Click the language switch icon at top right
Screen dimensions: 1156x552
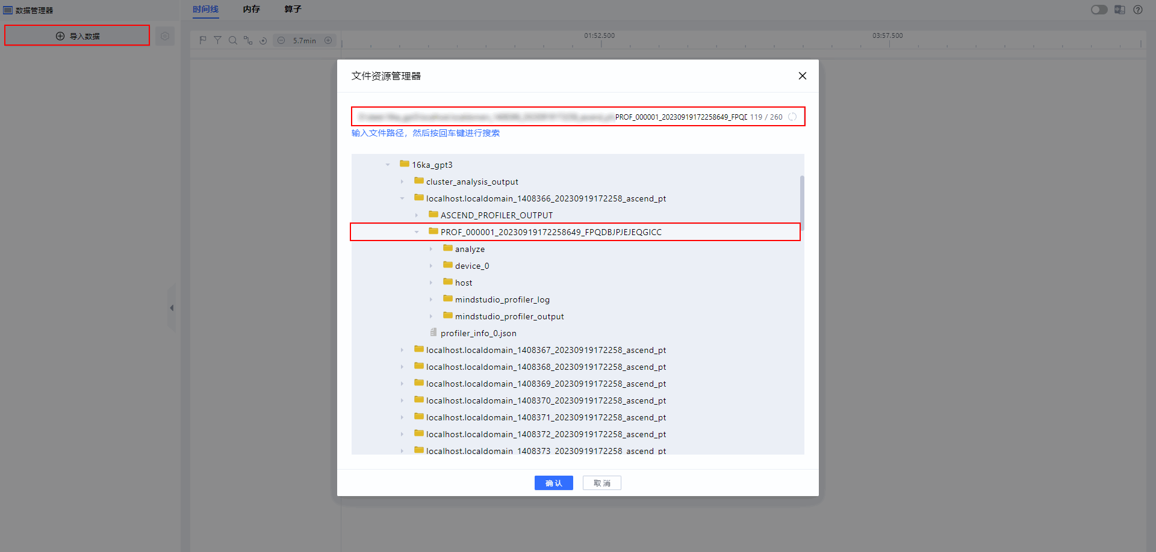(1120, 10)
